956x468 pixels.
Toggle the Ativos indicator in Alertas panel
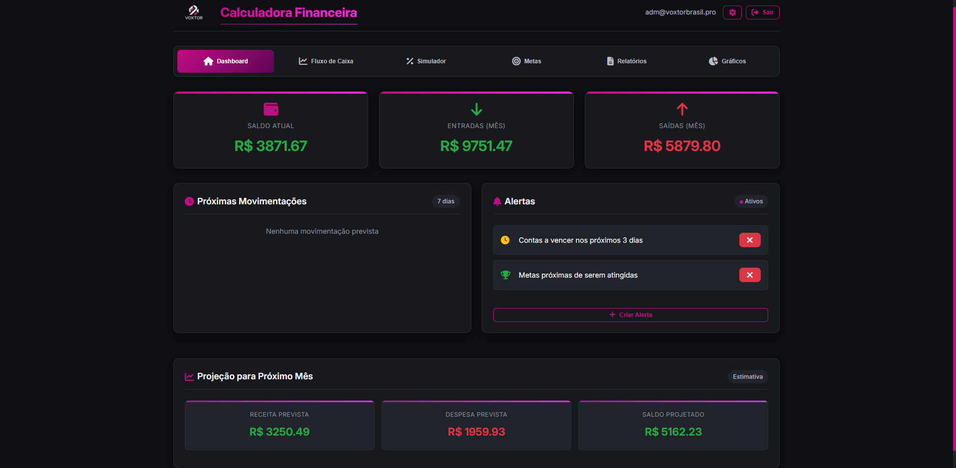(x=751, y=201)
